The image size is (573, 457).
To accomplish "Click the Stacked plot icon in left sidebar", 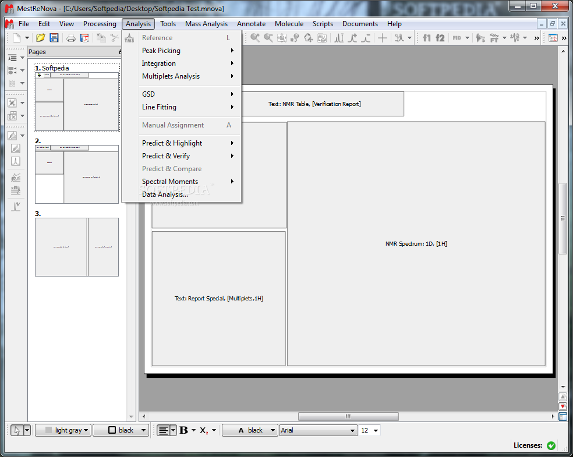I will click(x=15, y=148).
